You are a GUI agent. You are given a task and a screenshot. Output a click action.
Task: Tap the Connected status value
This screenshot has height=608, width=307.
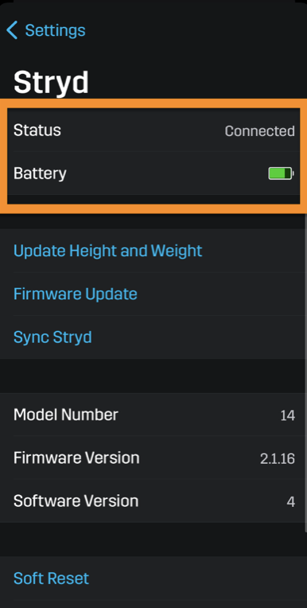coord(260,131)
